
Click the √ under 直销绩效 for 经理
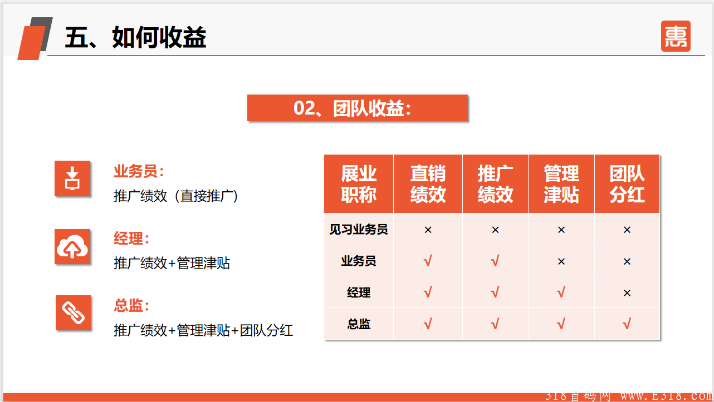[428, 292]
